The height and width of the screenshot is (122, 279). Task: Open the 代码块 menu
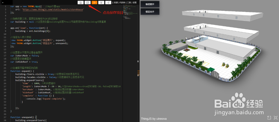coord(122,3)
